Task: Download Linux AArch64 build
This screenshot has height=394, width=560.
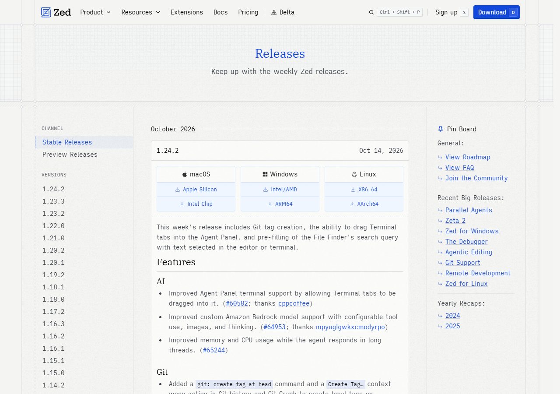Action: [x=364, y=204]
